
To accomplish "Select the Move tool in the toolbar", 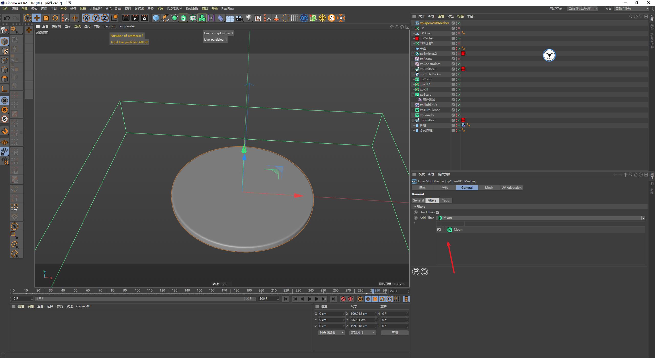I will pyautogui.click(x=37, y=18).
